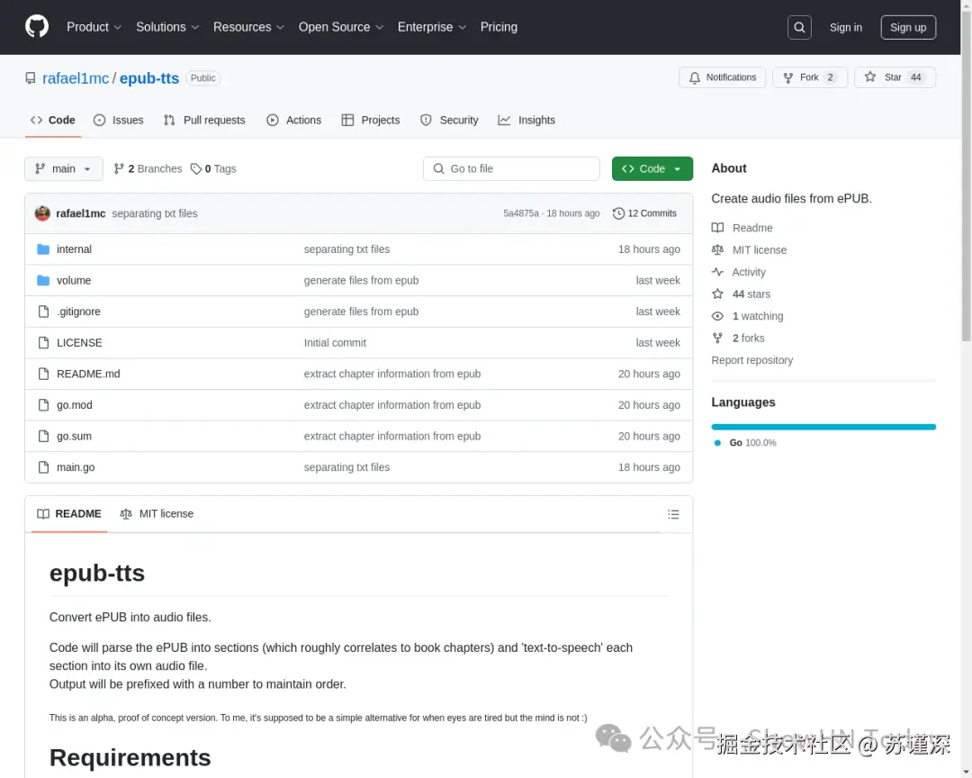
Task: Open 'Initial commit' message on LICENSE row
Action: (x=335, y=342)
